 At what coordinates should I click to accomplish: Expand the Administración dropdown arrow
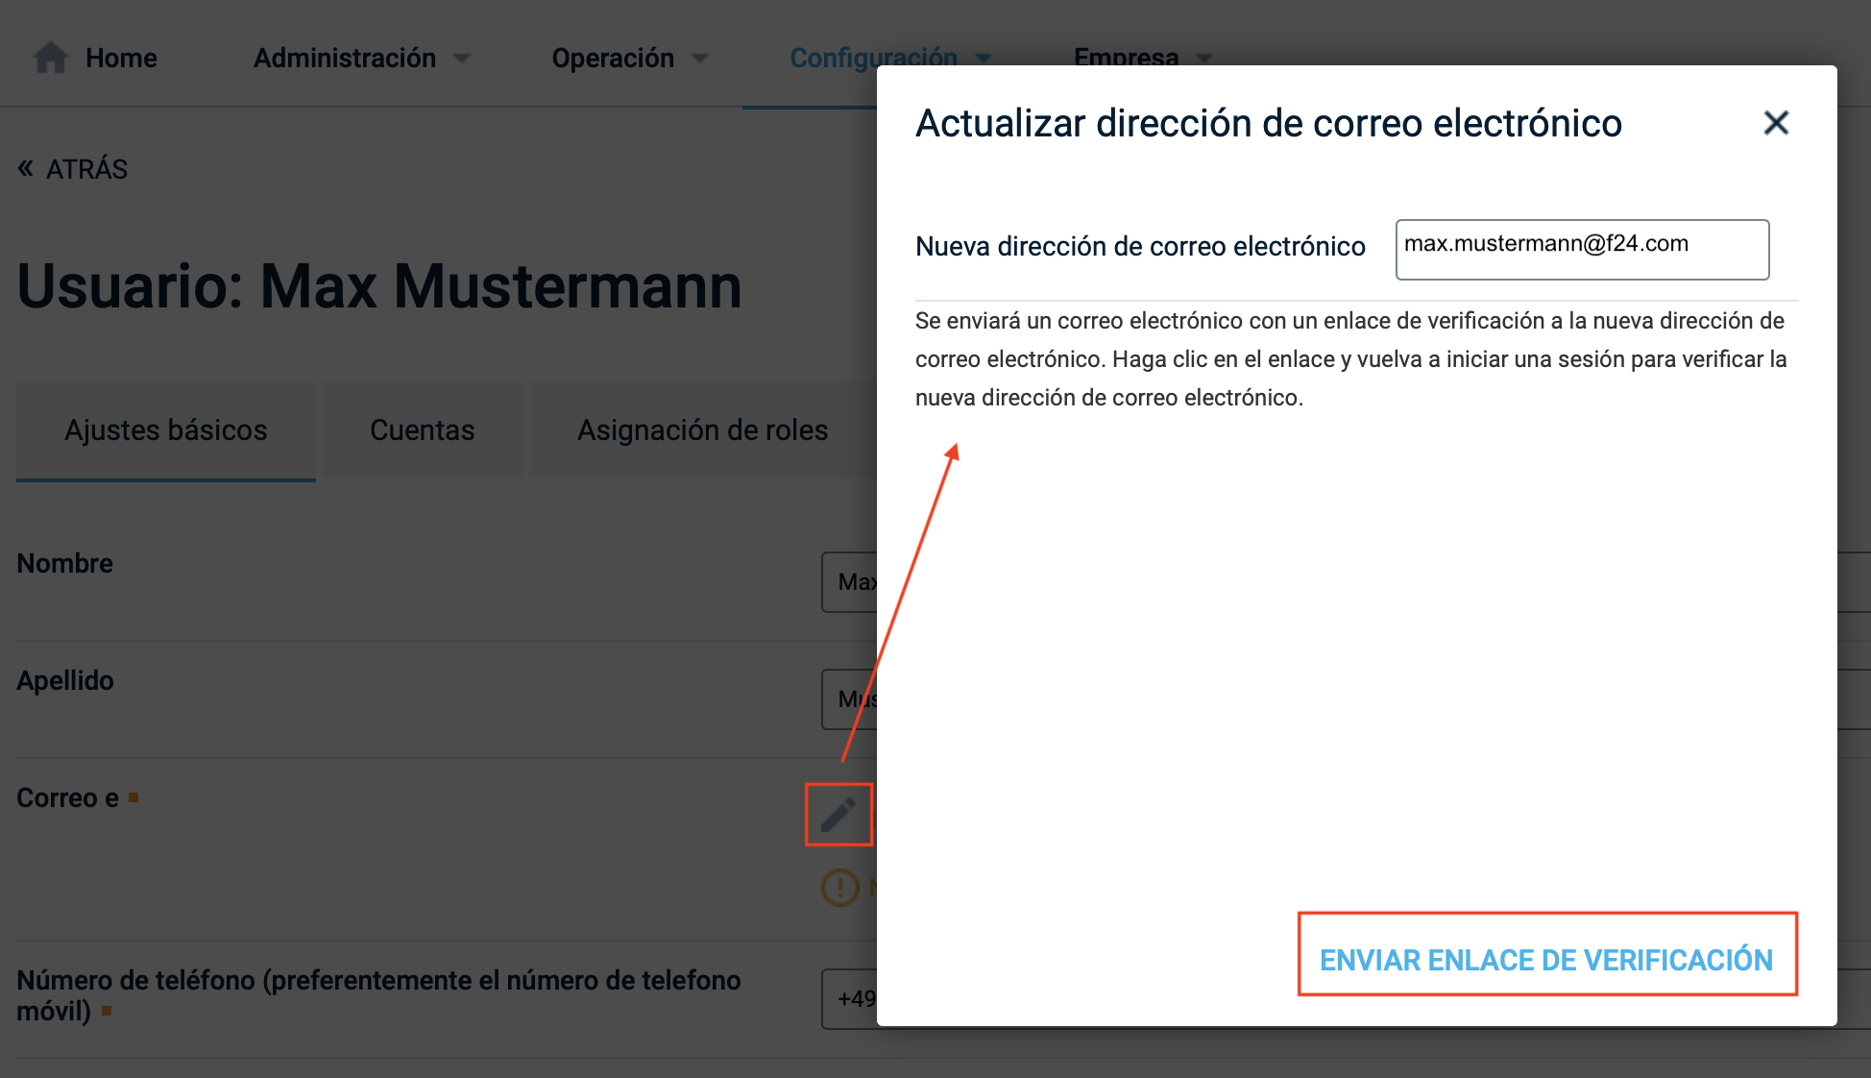point(462,59)
